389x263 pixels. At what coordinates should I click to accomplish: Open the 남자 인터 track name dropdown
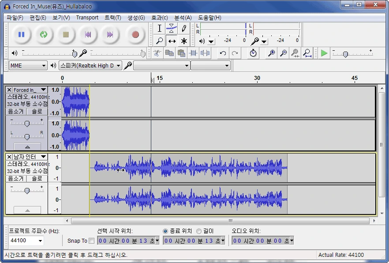pos(43,157)
